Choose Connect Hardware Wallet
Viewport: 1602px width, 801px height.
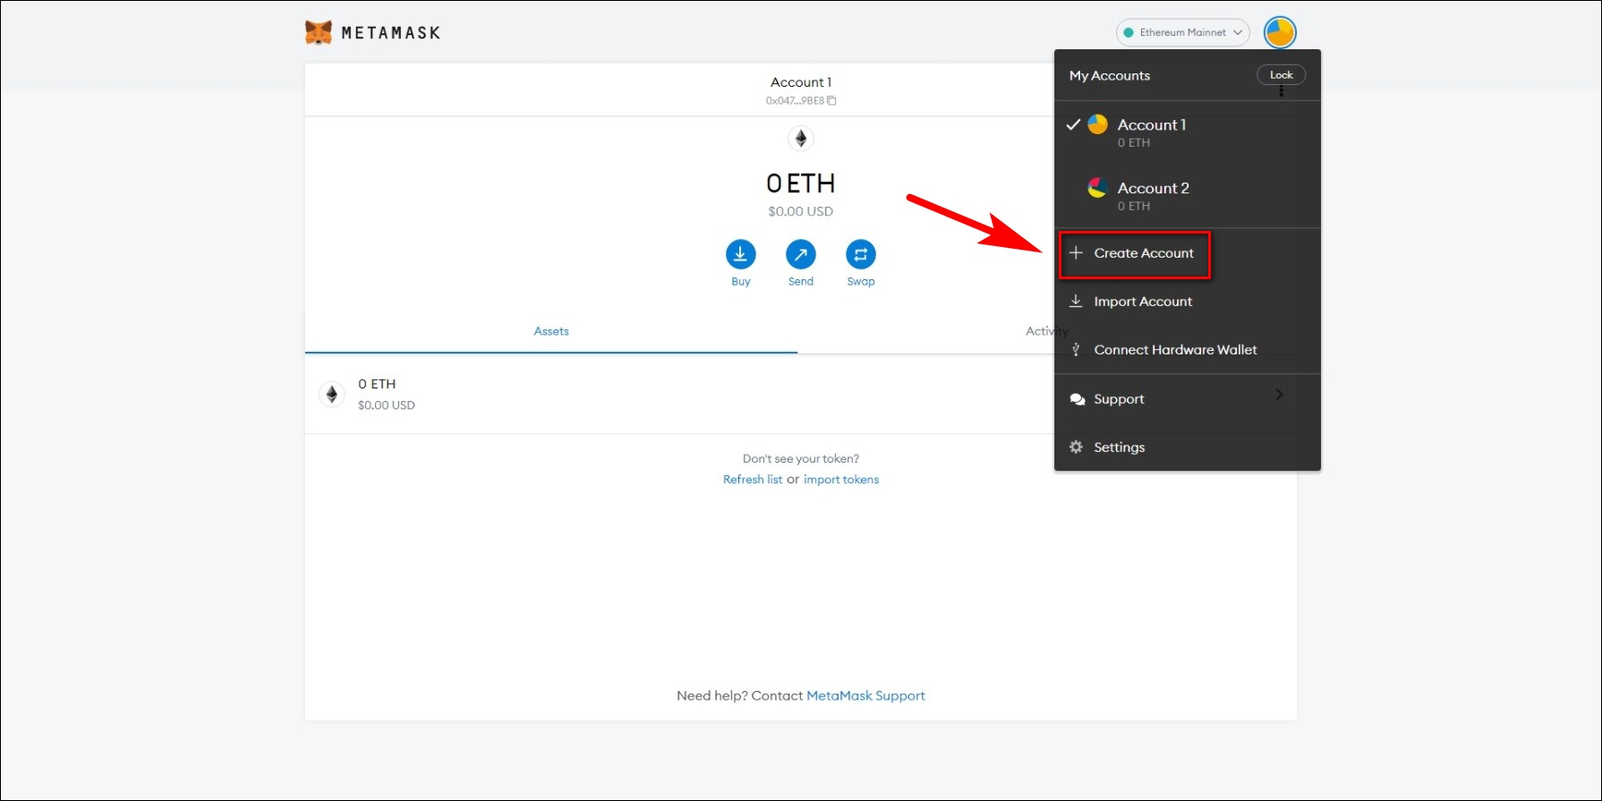tap(1188, 350)
